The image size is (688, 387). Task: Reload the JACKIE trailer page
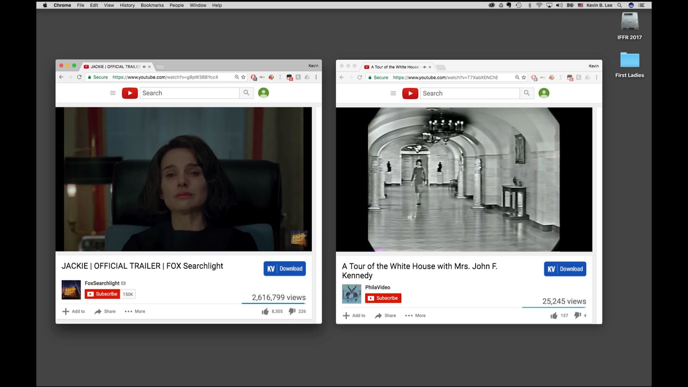(79, 77)
